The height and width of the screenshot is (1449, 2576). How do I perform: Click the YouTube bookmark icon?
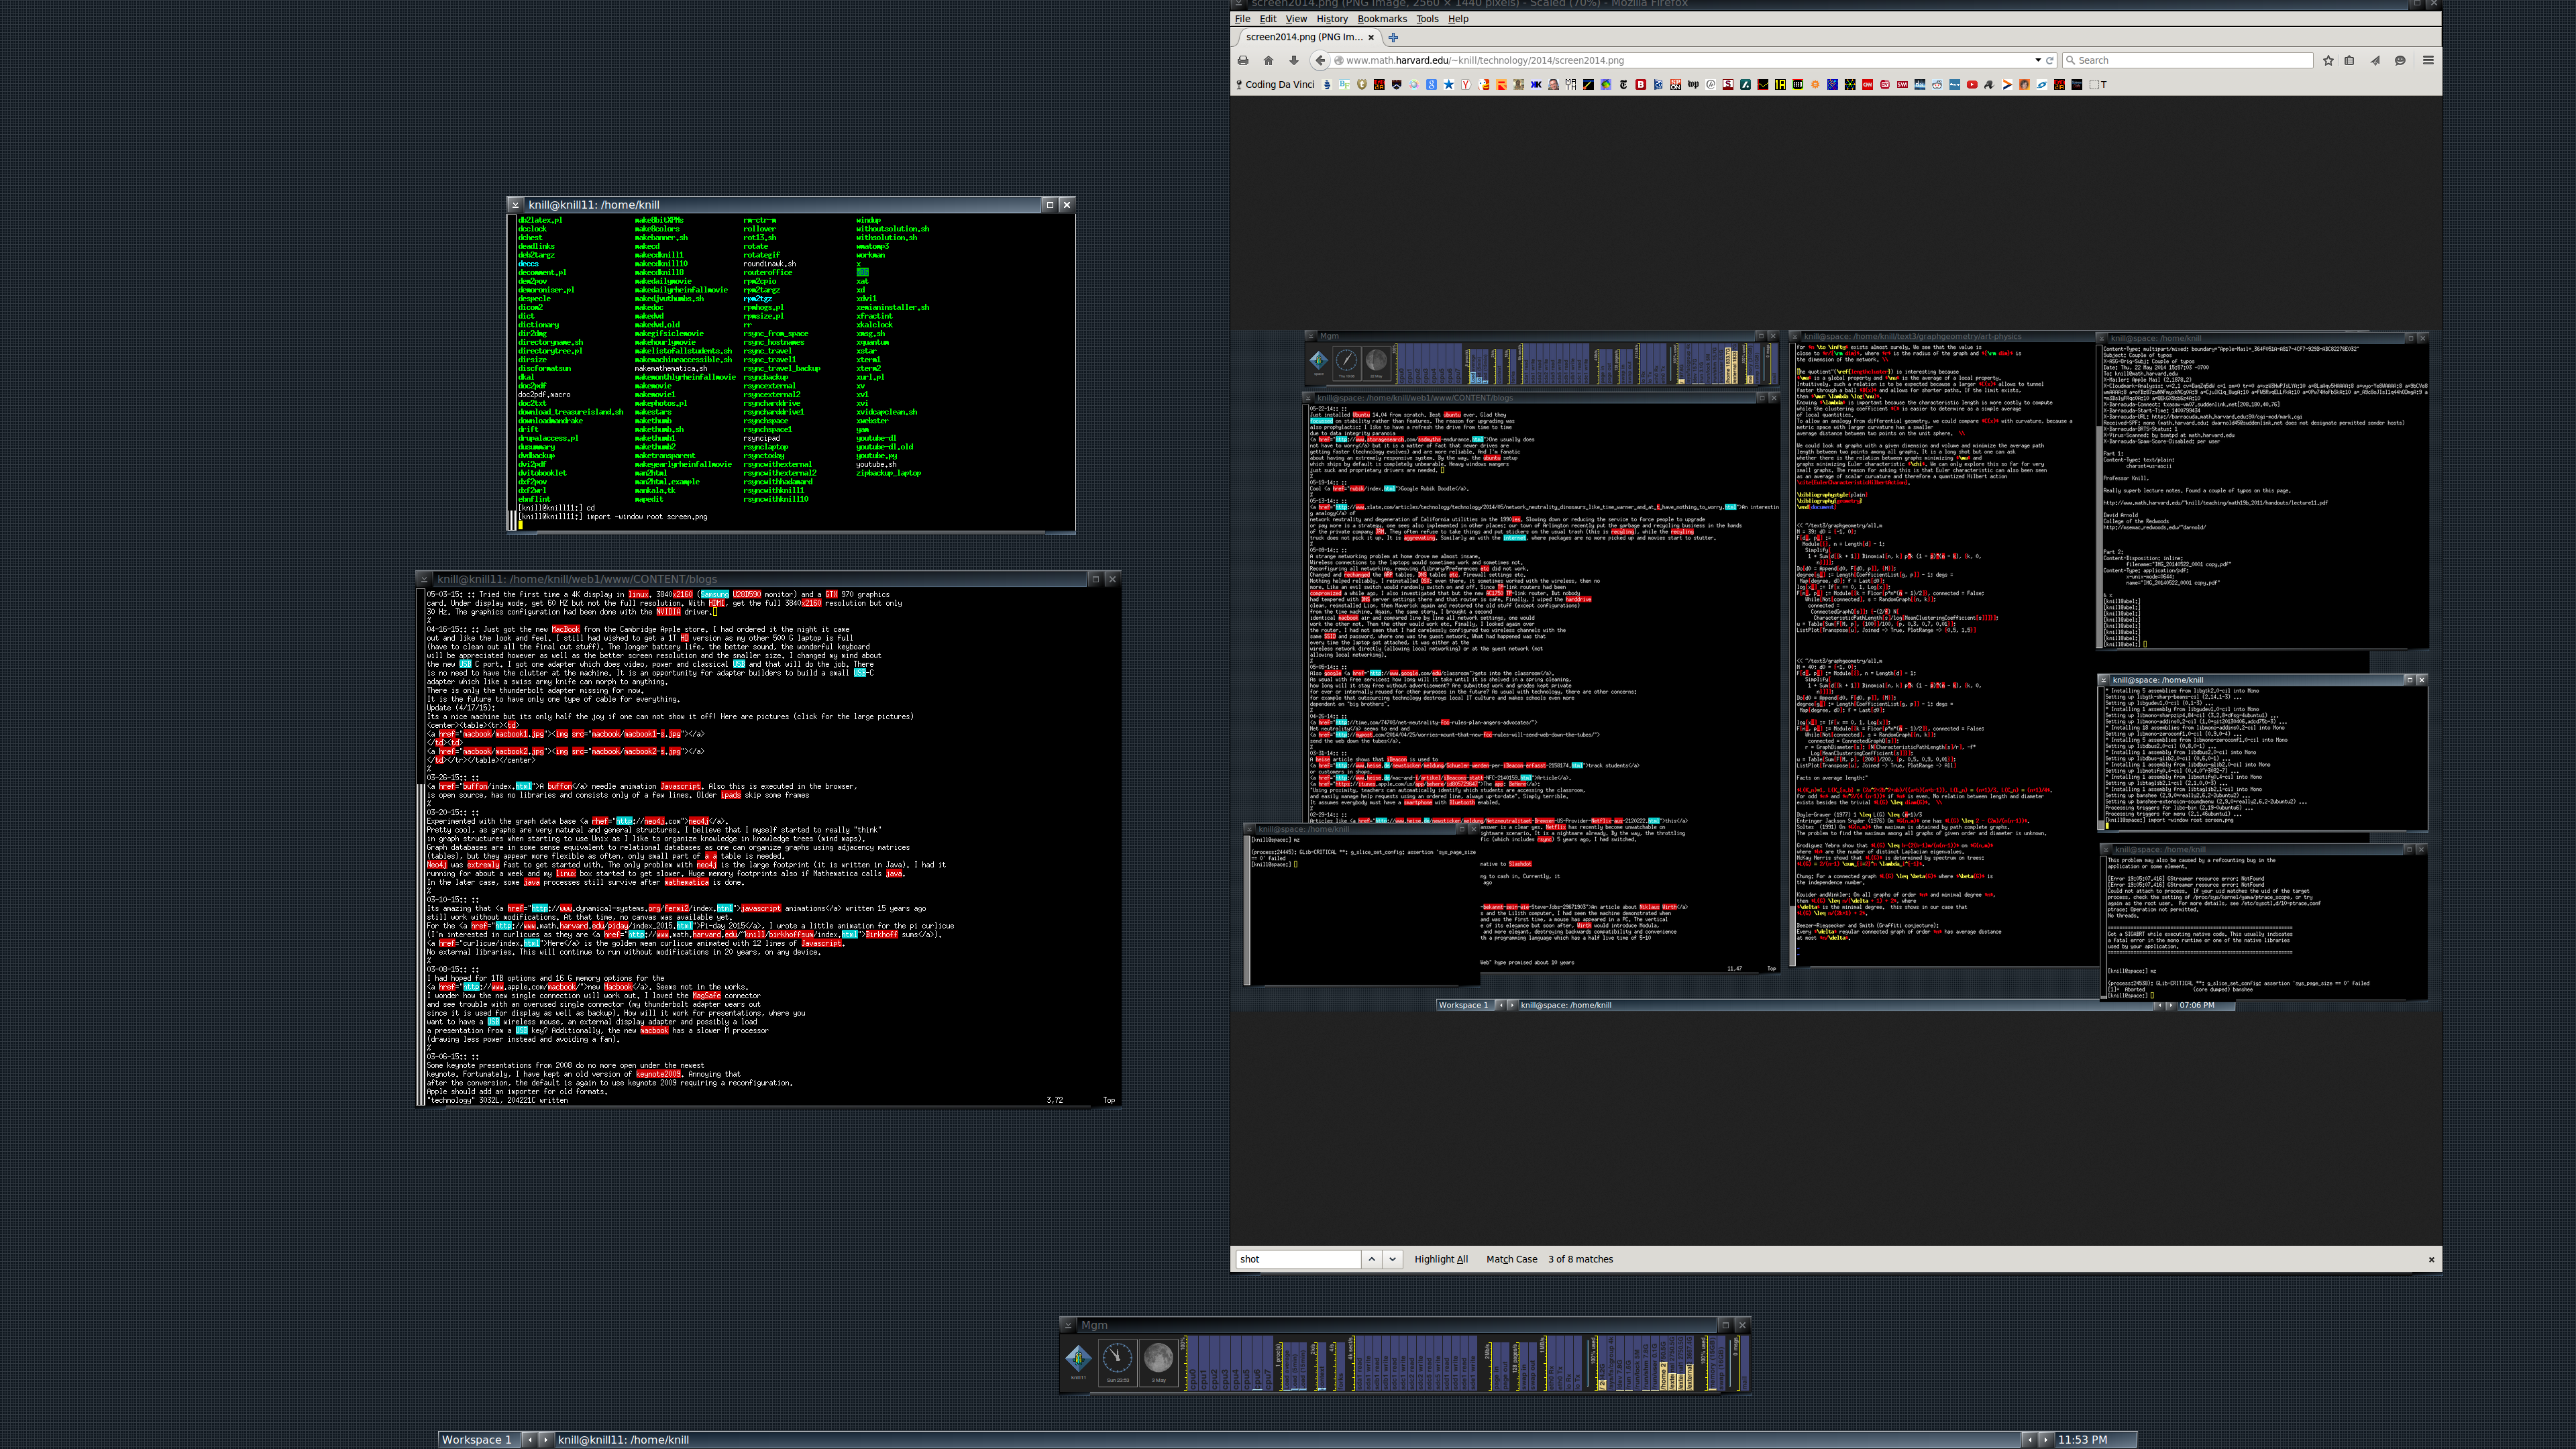tap(1972, 85)
